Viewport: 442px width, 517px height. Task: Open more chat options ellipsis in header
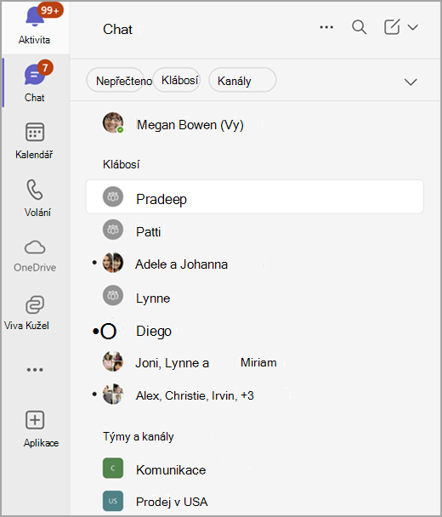[x=326, y=27]
